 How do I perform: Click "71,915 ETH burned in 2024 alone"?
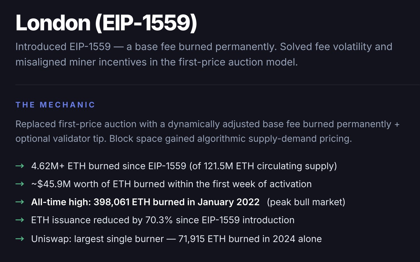250,239
